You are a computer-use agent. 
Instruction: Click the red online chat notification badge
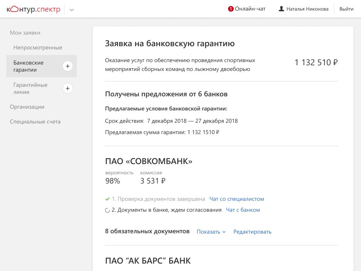(x=231, y=9)
